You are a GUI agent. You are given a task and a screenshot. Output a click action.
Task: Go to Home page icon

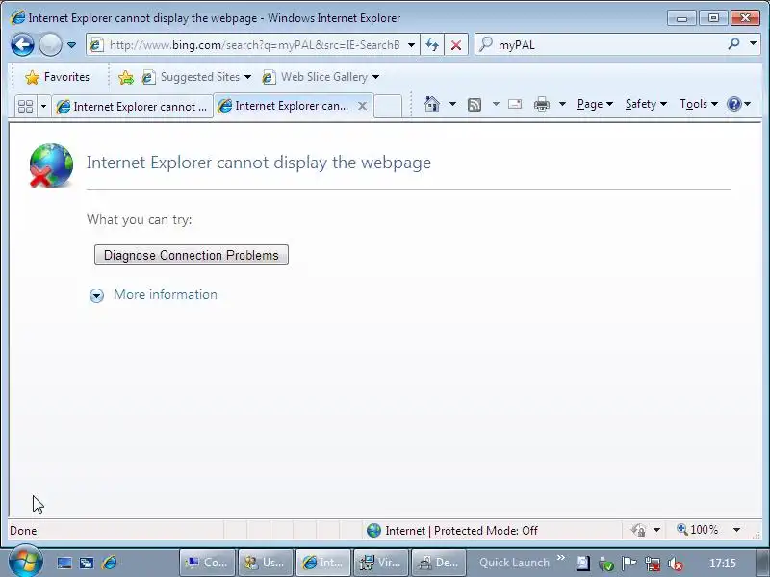(431, 104)
